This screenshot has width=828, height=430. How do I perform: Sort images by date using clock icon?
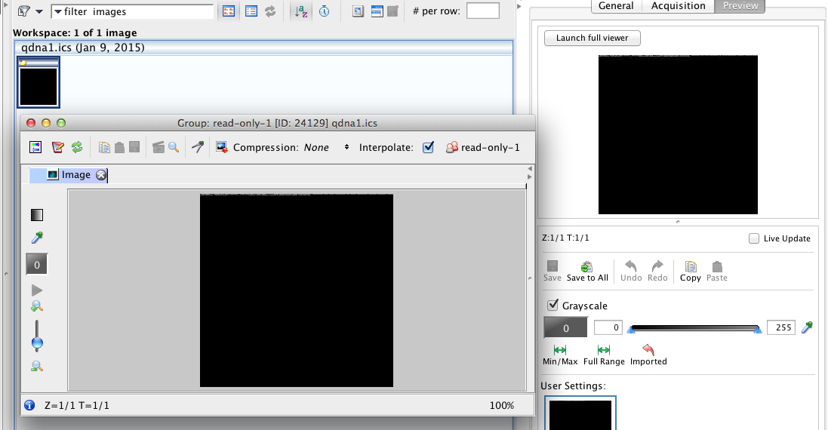tap(324, 11)
